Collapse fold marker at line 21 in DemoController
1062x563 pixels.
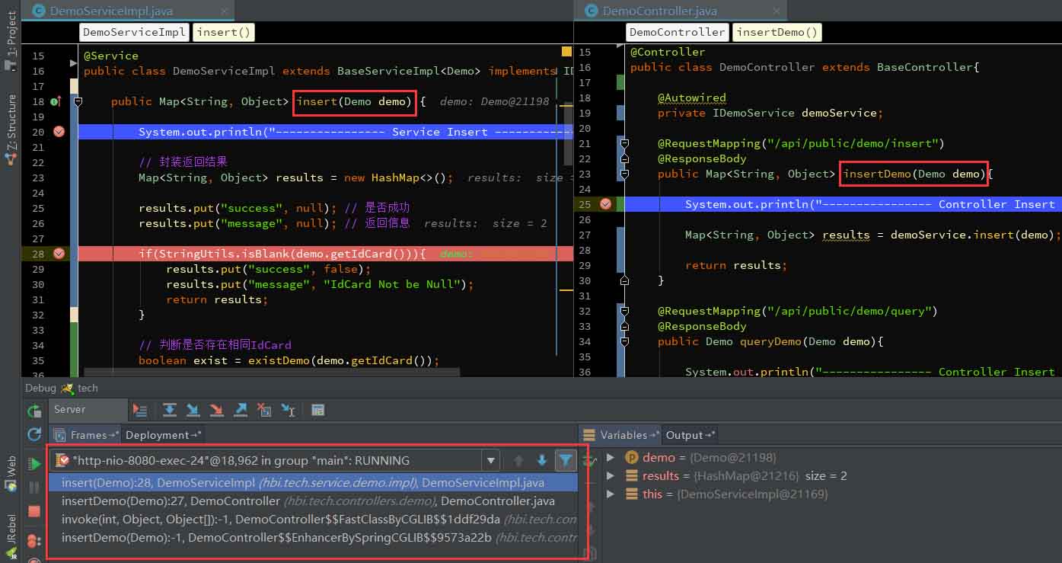coord(624,143)
